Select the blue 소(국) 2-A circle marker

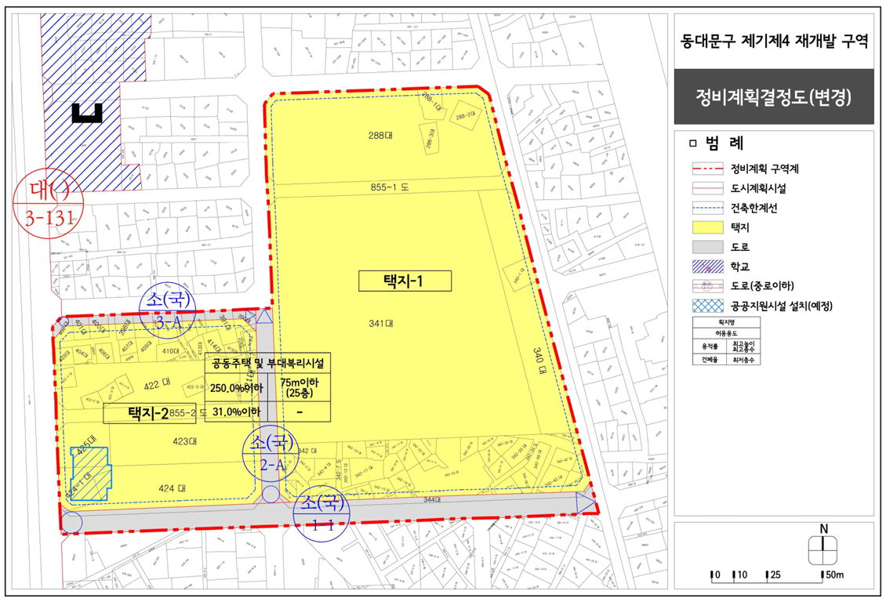[271, 454]
